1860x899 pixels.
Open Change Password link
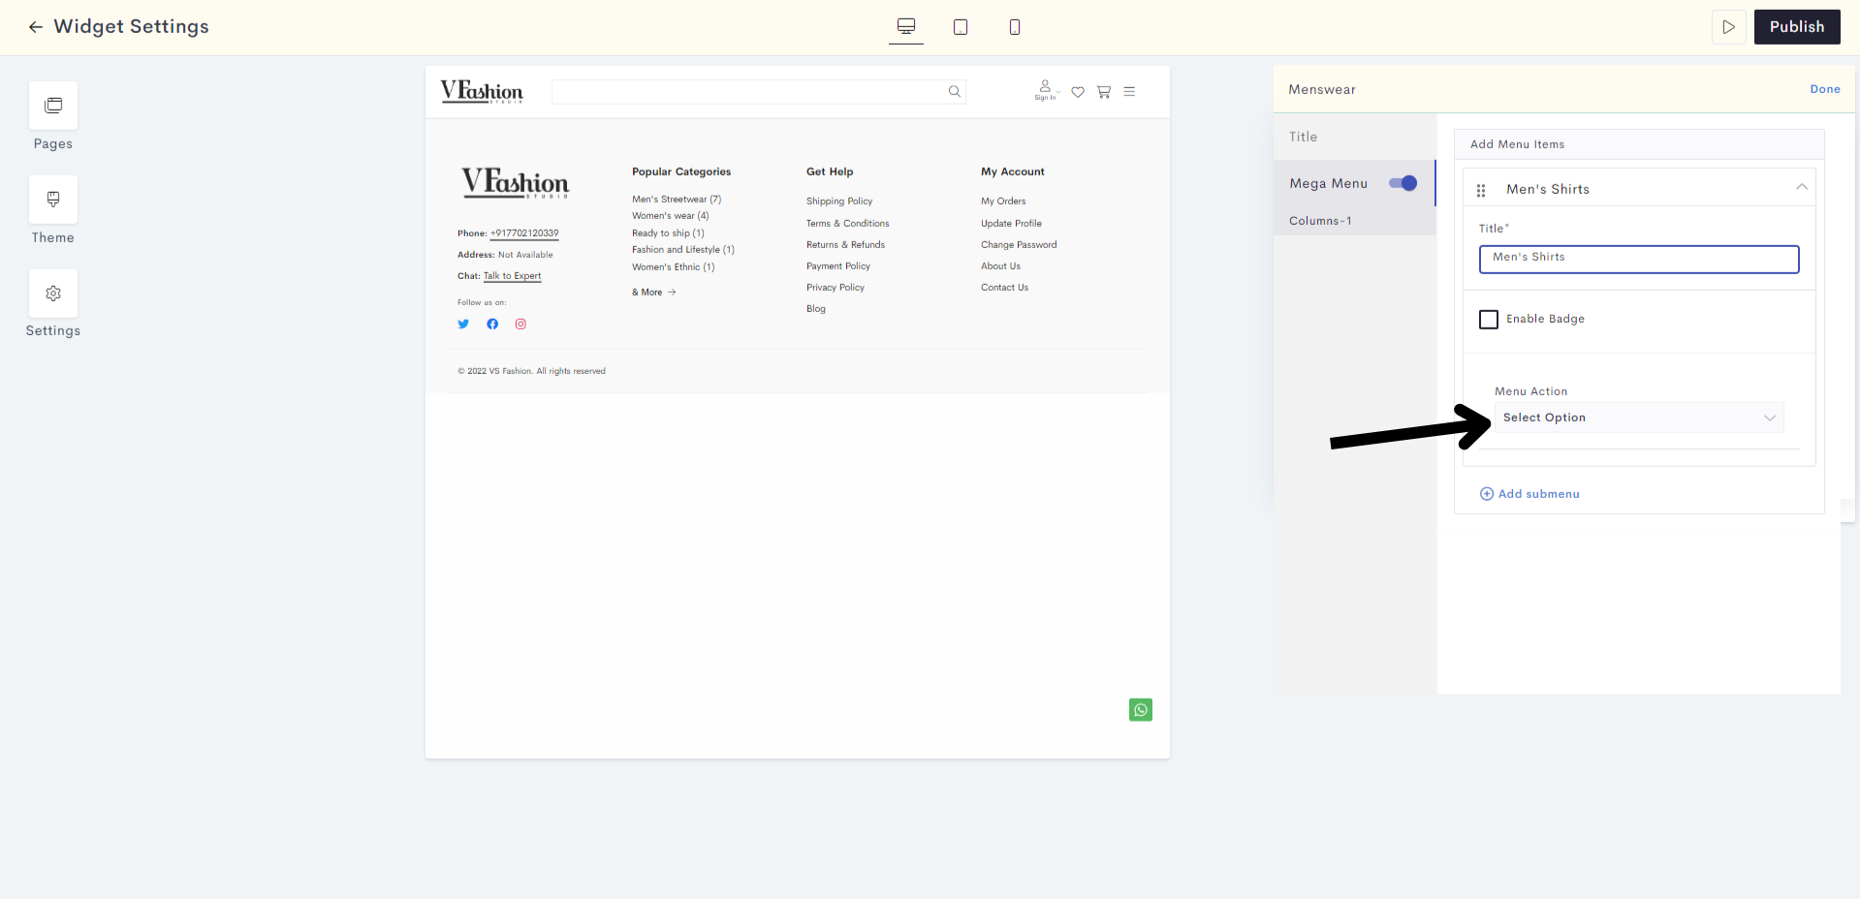(1019, 245)
